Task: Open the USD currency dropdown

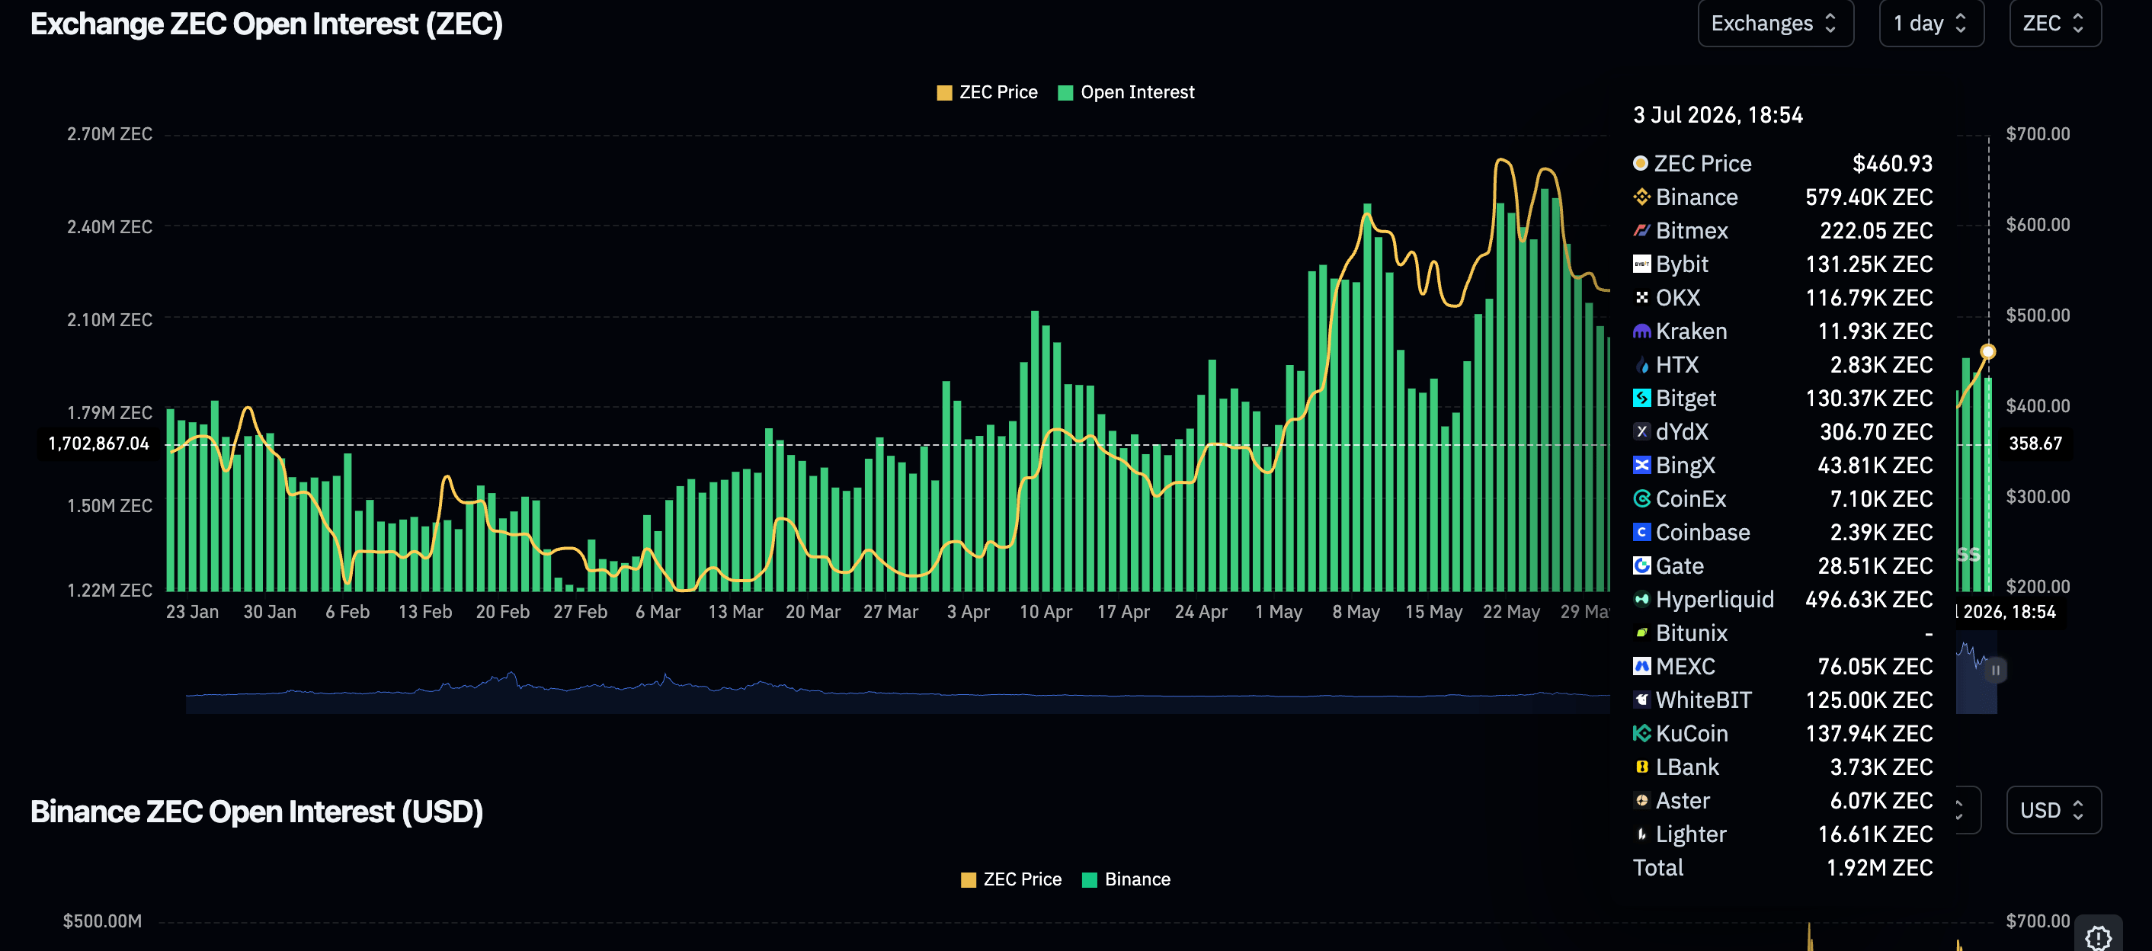Action: (x=2054, y=810)
